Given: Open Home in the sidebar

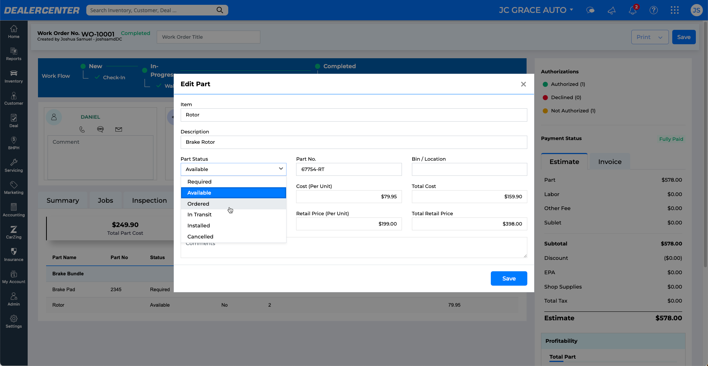Looking at the screenshot, I should pyautogui.click(x=14, y=32).
